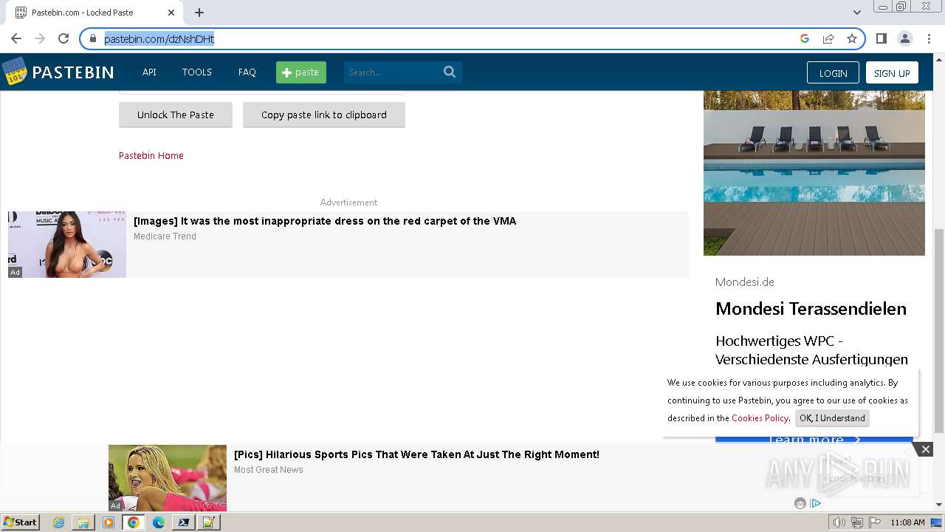Screen dimensions: 945x532
Task: Open the site info lock icon
Action: pos(93,38)
